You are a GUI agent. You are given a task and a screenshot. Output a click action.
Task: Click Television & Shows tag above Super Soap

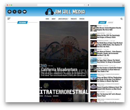pos(102,41)
